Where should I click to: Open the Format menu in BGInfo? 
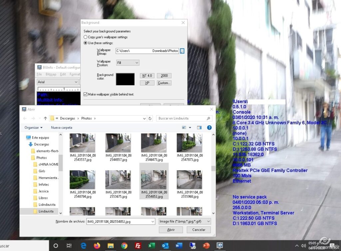point(75,74)
